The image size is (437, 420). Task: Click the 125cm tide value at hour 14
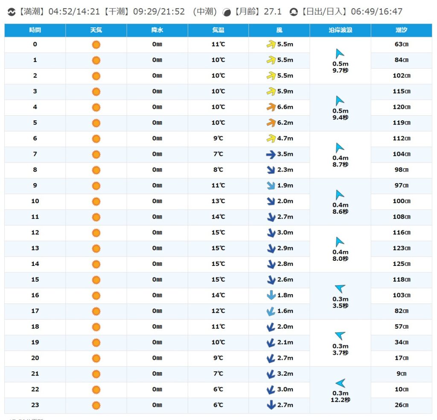tap(401, 264)
